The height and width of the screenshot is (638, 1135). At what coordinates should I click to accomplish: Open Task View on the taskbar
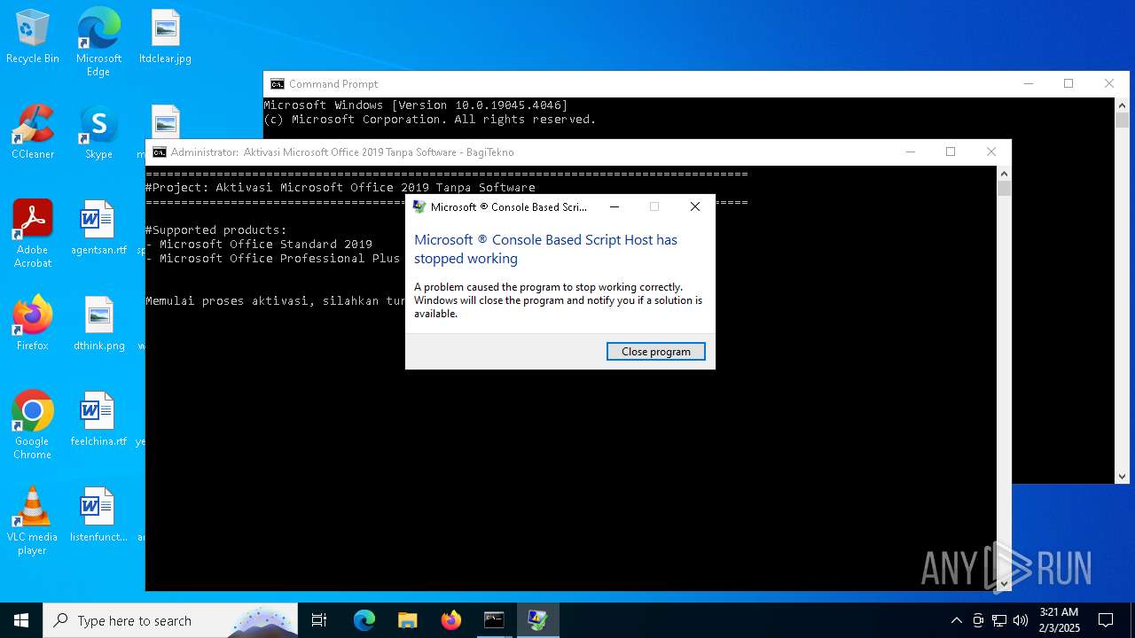pyautogui.click(x=319, y=620)
